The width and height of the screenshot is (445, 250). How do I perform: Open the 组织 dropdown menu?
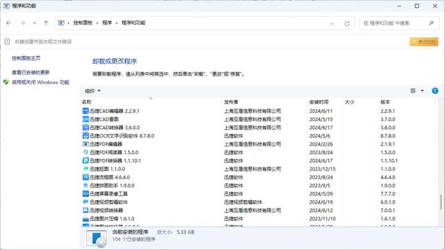coord(92,91)
